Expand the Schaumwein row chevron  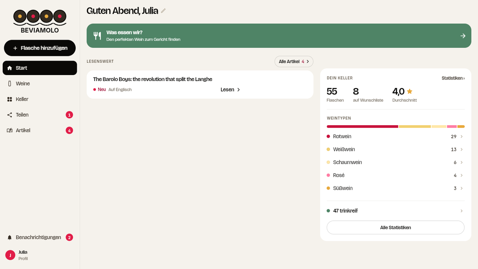click(x=462, y=163)
